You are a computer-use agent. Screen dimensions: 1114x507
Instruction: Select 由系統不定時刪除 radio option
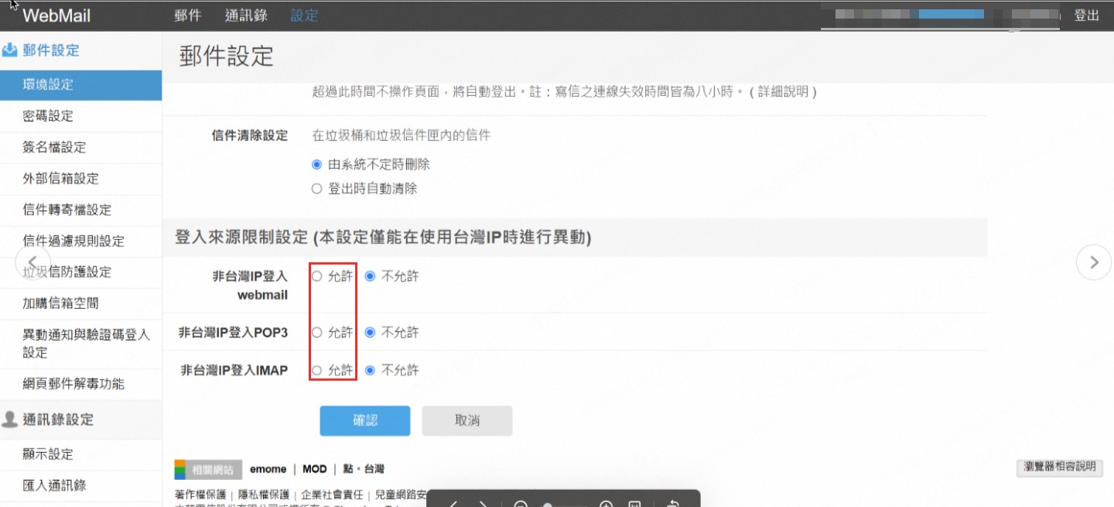click(316, 164)
